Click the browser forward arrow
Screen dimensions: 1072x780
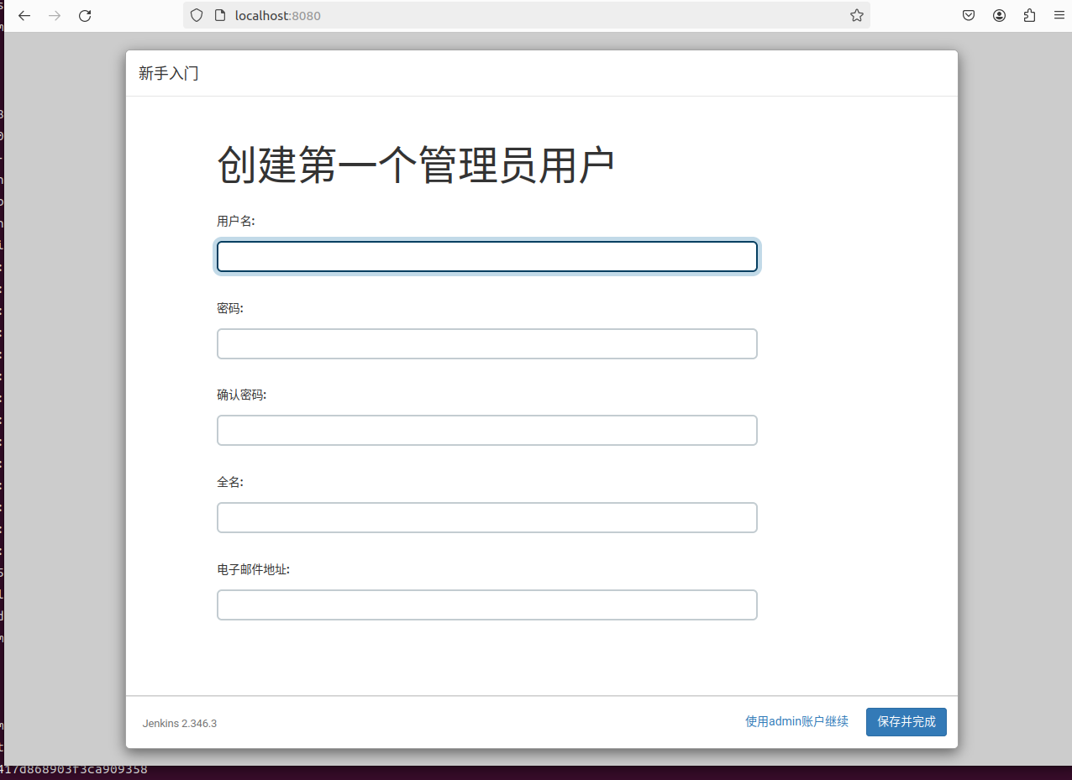click(55, 15)
